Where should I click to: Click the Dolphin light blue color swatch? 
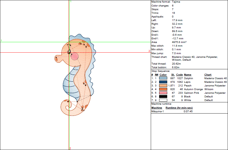163,78
